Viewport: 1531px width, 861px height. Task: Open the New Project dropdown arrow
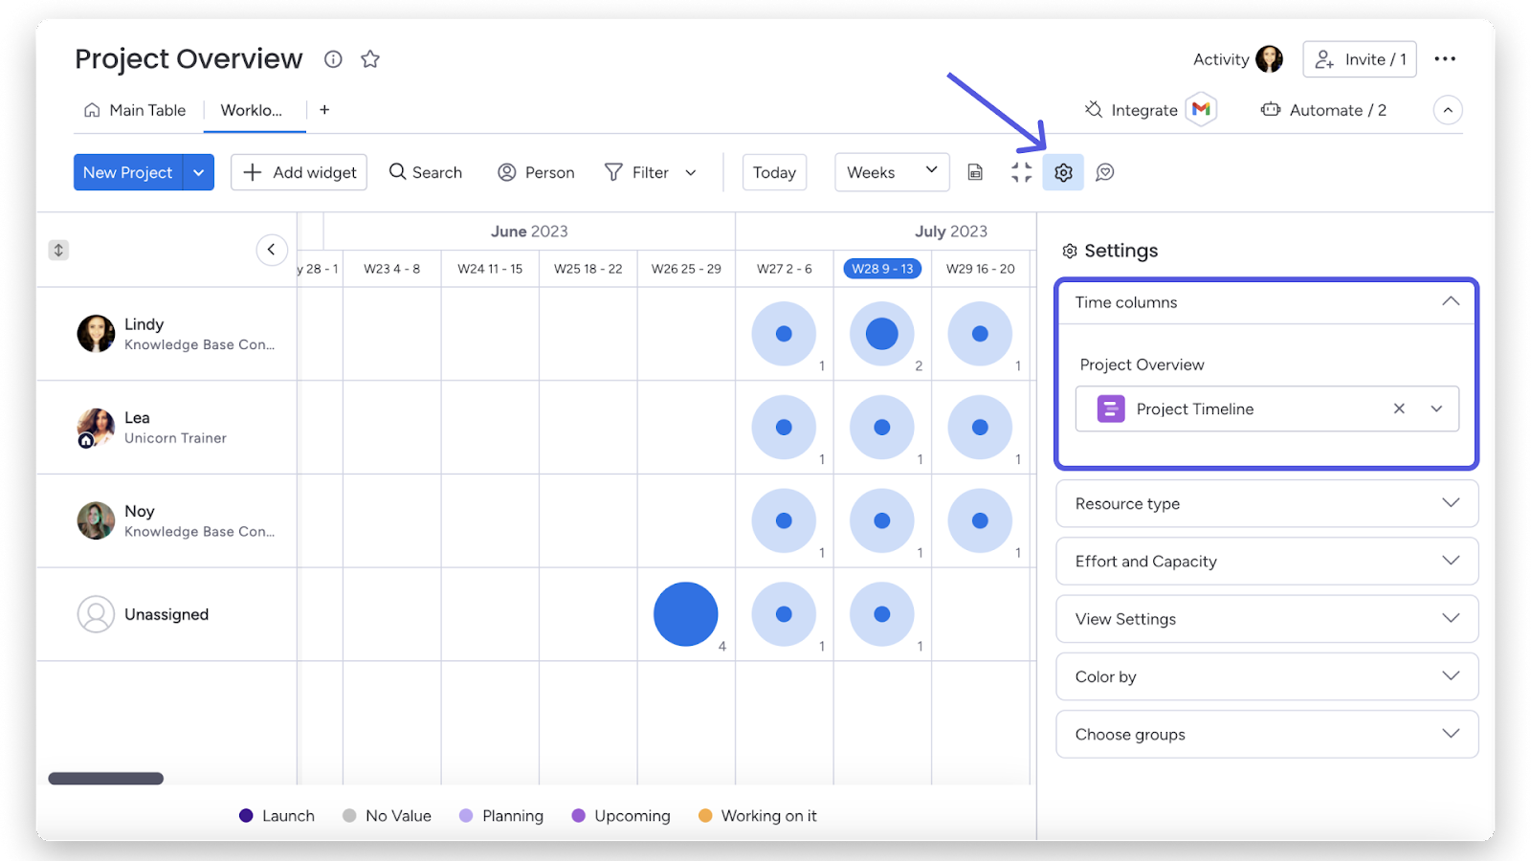[198, 172]
